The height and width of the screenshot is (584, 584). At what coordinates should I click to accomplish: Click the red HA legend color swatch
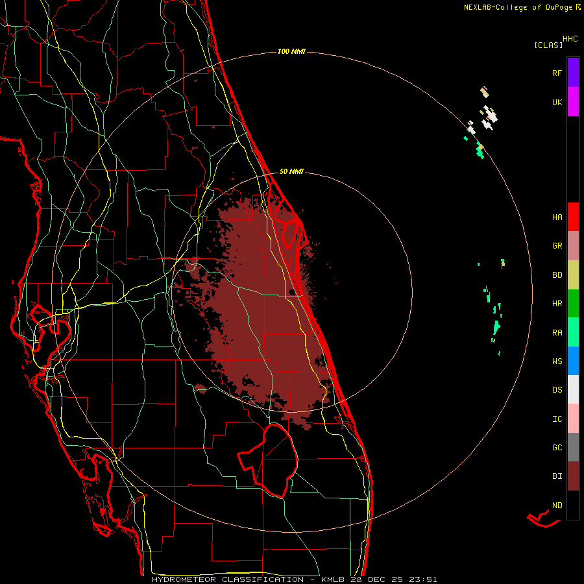(573, 217)
